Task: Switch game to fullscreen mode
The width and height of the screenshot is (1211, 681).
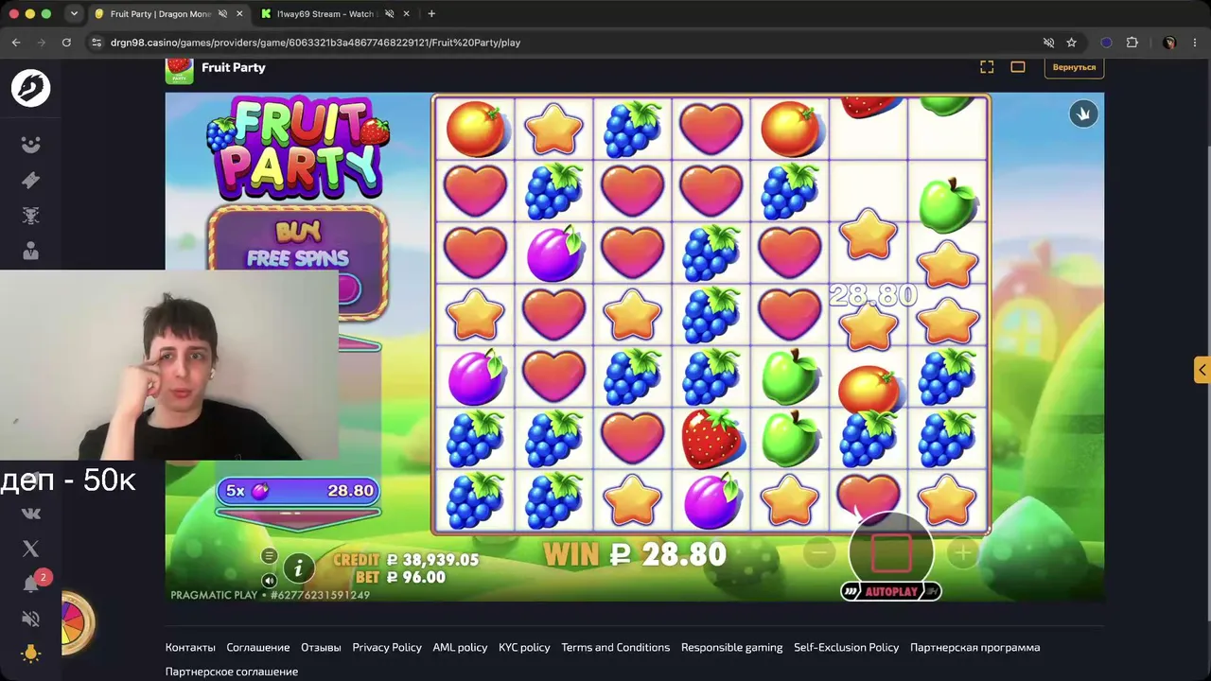Action: click(987, 67)
